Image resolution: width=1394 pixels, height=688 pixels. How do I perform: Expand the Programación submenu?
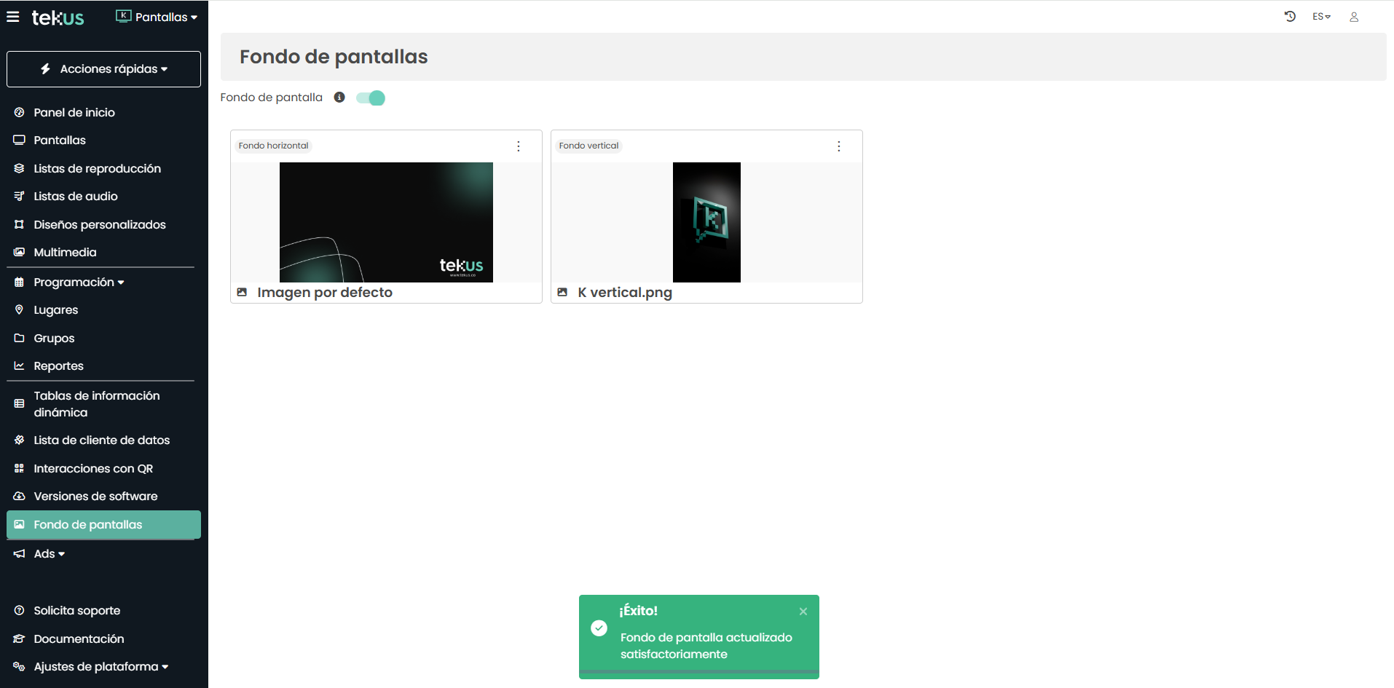tap(79, 282)
